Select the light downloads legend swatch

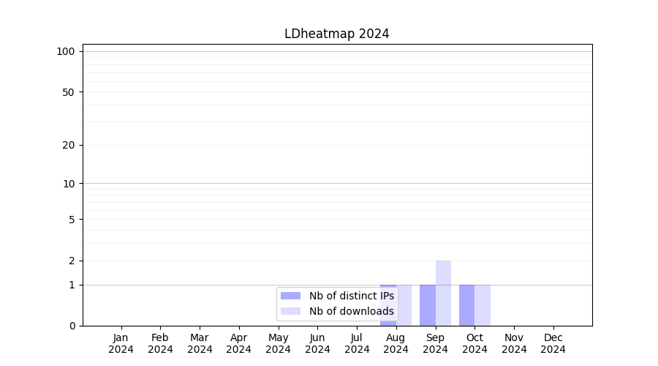(290, 311)
